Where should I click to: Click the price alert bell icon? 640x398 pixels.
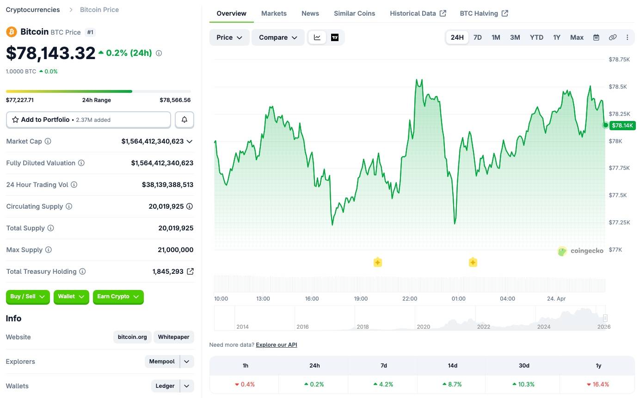(x=185, y=120)
